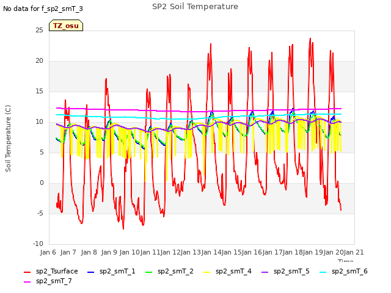The height and width of the screenshot is (293, 391).
Task: Click the 10 y-axis tick label
Action: pos(39,122)
